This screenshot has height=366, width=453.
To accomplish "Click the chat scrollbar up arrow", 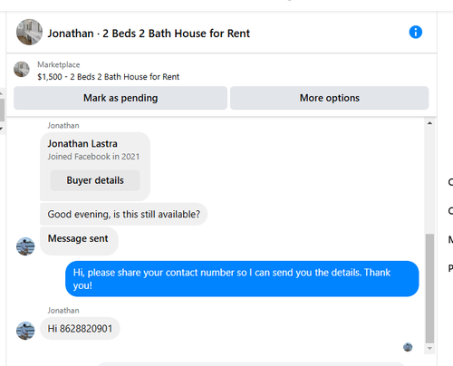I will pyautogui.click(x=429, y=123).
